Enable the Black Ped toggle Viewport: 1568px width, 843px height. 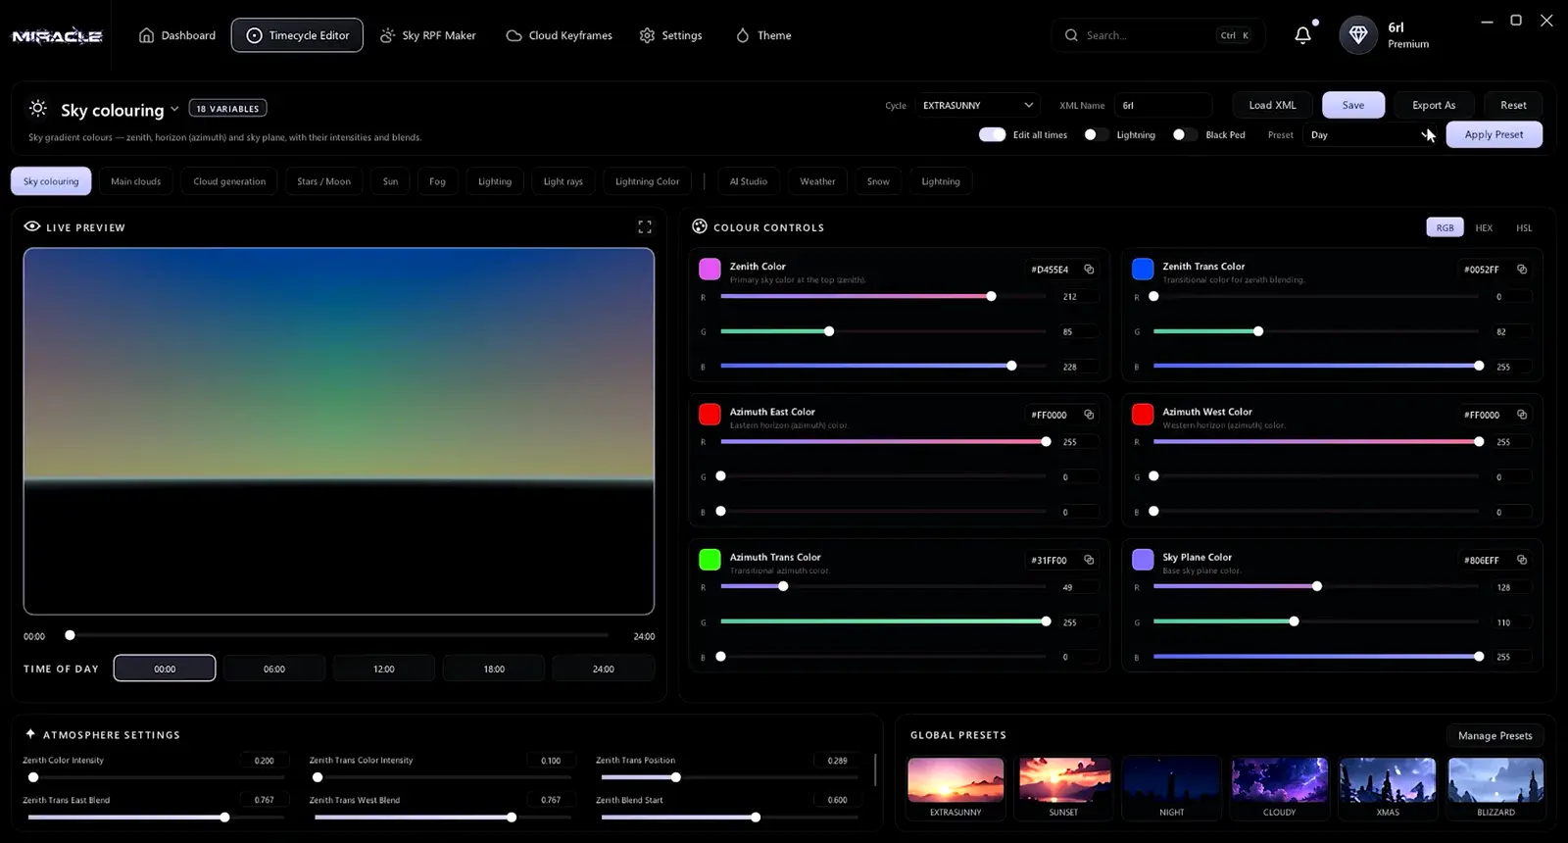pyautogui.click(x=1185, y=134)
